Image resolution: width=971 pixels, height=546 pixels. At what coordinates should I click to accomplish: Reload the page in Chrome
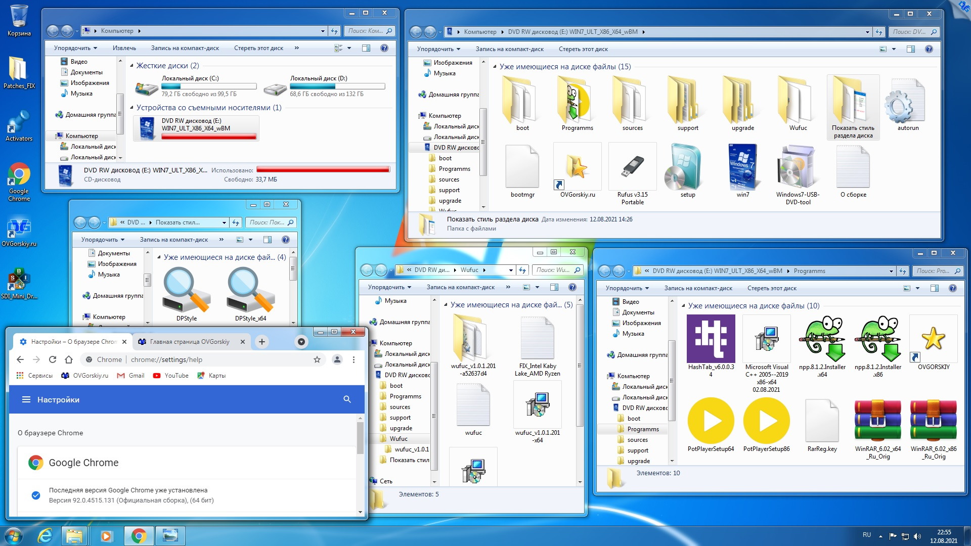53,360
